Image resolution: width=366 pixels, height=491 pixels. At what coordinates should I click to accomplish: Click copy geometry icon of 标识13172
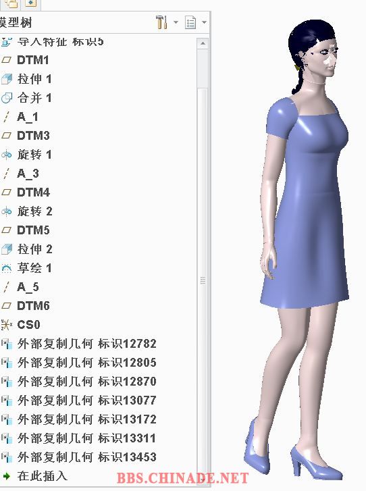(7, 419)
